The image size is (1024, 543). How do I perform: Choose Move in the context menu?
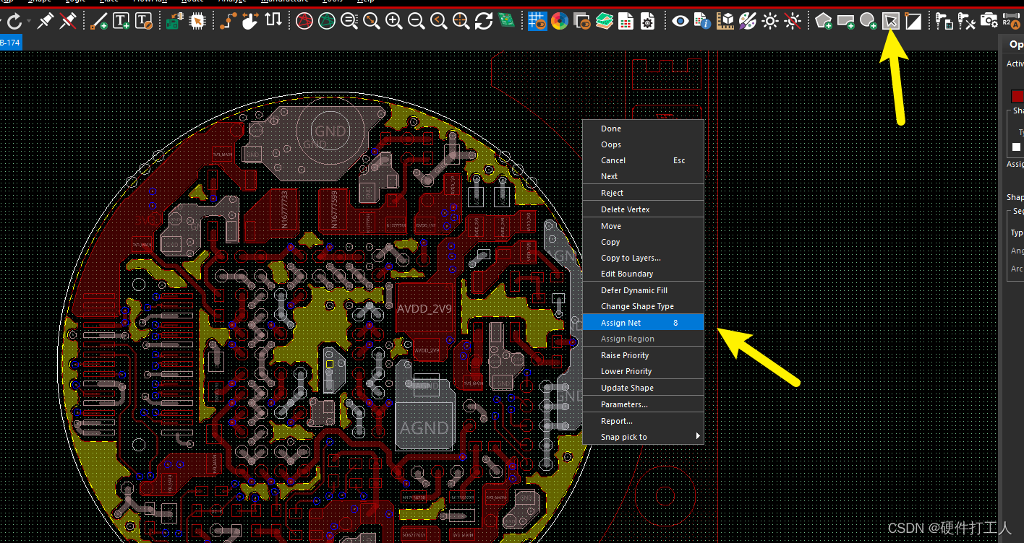click(x=644, y=226)
